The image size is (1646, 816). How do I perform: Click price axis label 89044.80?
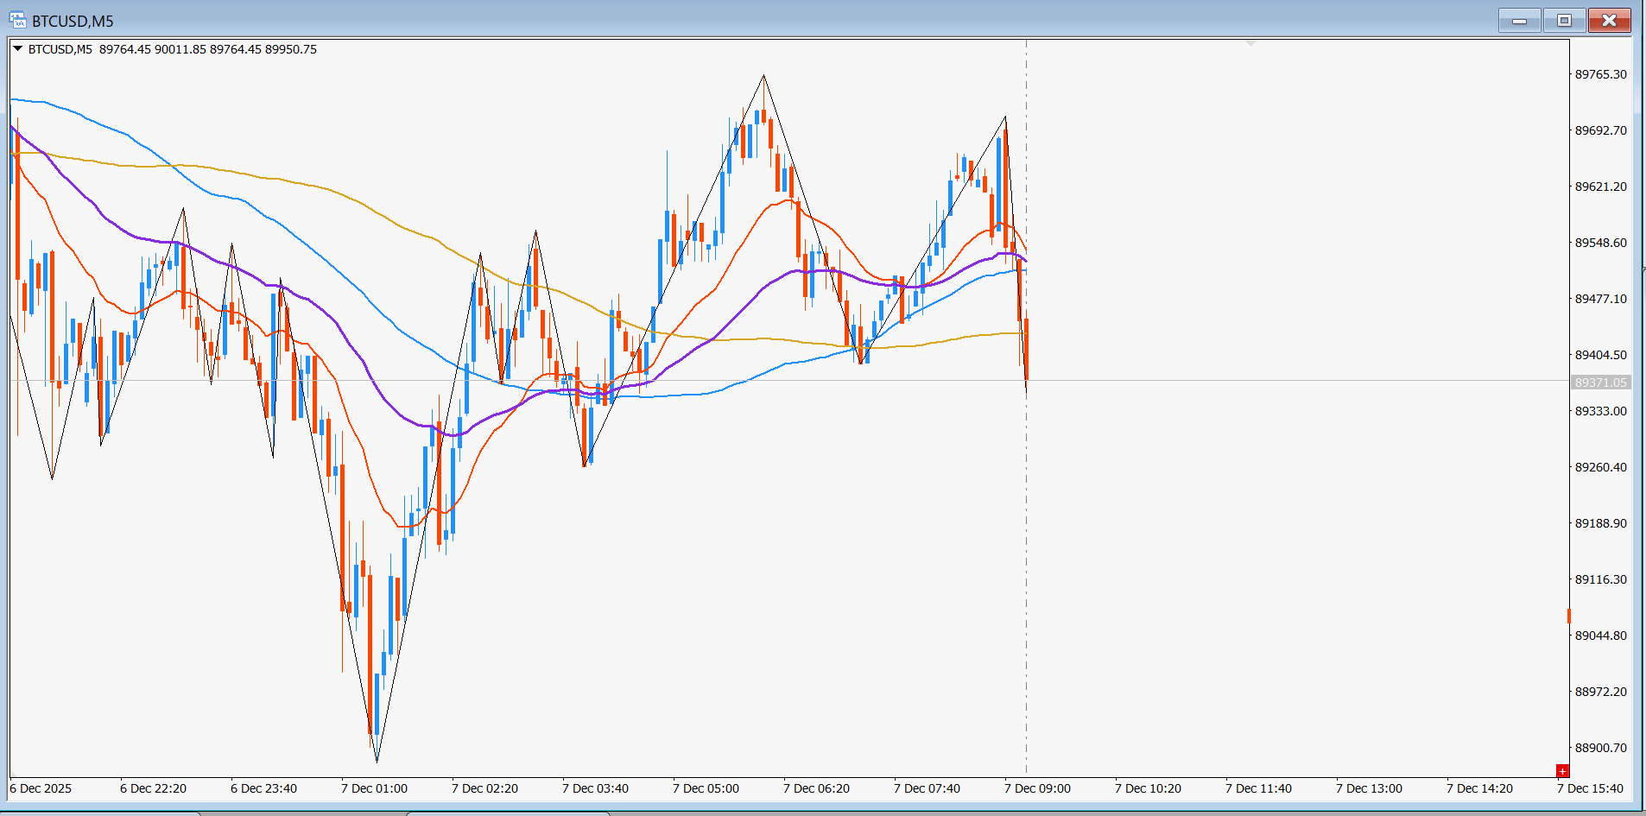pos(1600,636)
